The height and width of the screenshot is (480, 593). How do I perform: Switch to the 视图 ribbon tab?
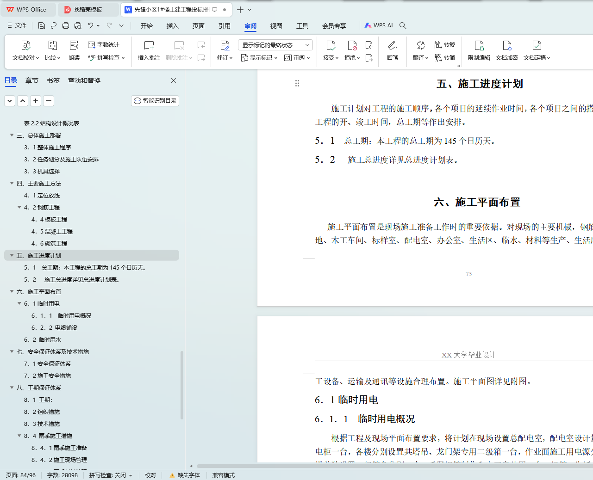click(x=276, y=26)
